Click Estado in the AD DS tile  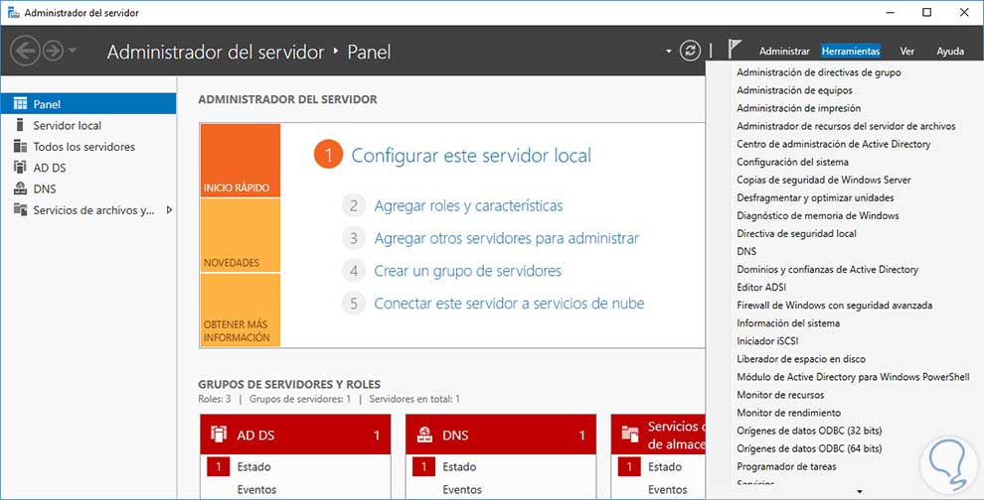pyautogui.click(x=254, y=467)
